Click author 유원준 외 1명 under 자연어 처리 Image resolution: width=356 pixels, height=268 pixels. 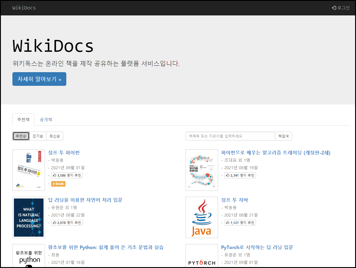pos(64,207)
